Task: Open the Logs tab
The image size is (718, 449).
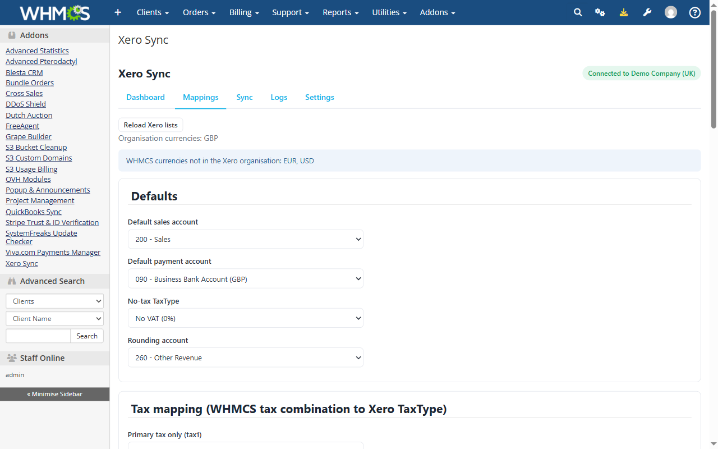Action: click(279, 97)
